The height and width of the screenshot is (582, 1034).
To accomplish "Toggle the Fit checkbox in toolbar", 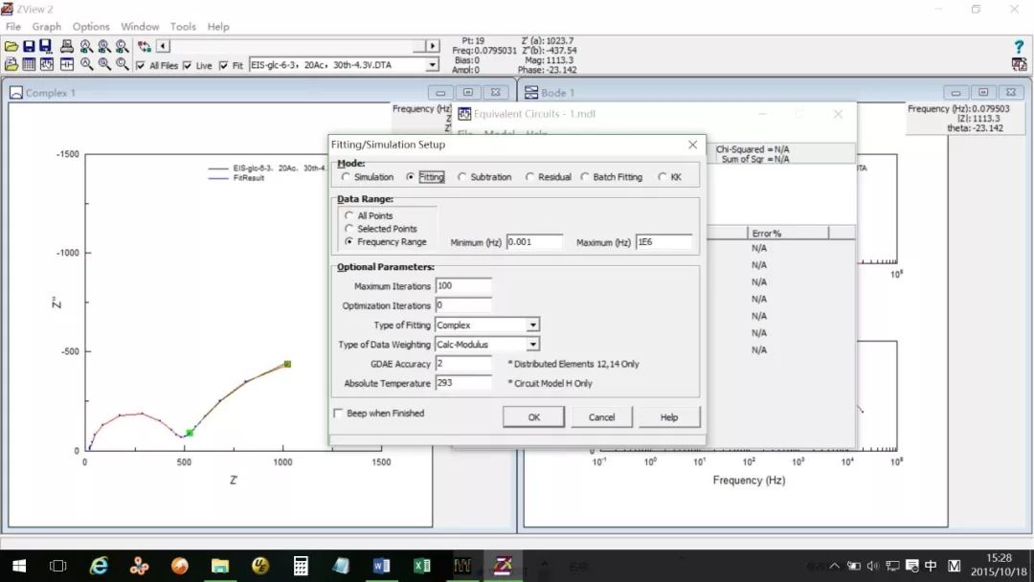I will pyautogui.click(x=223, y=65).
